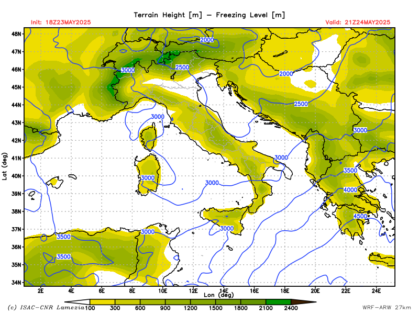Click the 12E longitude tick label
The image size is (419, 314).
pos(193,291)
